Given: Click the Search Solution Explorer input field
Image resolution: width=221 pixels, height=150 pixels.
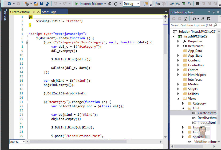Looking at the screenshot, I should click(x=191, y=25).
